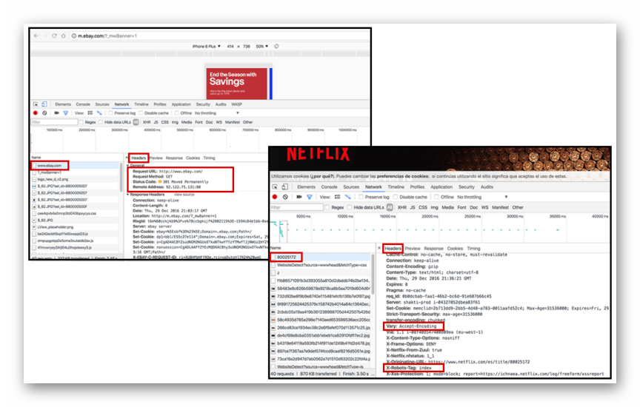The image size is (640, 407).
Task: Open the 50% zoom dropdown in the device toolbar
Action: click(x=262, y=47)
